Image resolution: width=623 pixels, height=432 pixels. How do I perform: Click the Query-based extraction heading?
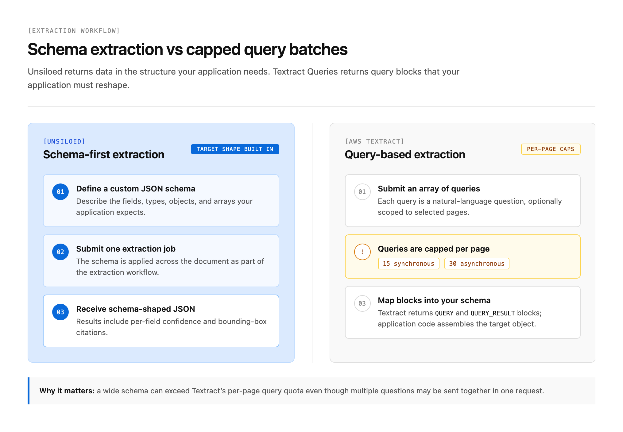click(405, 155)
